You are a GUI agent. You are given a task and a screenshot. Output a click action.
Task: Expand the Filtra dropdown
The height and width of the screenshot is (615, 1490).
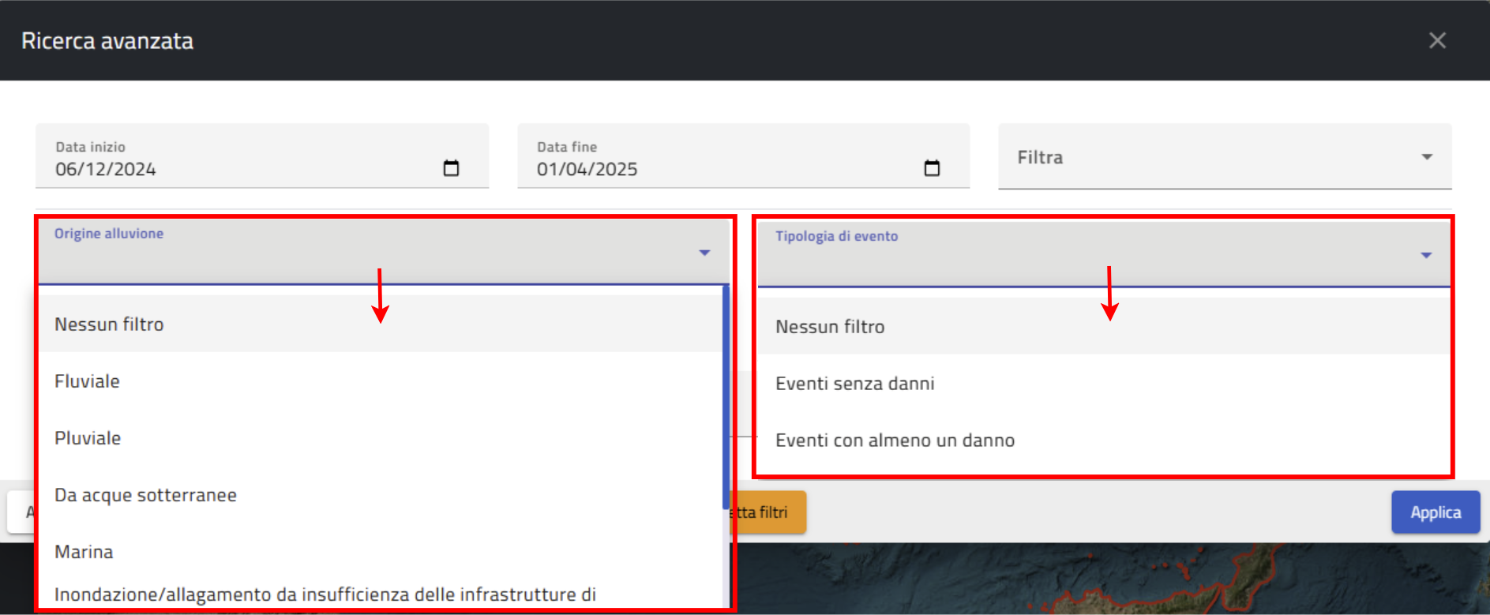[x=1426, y=157]
